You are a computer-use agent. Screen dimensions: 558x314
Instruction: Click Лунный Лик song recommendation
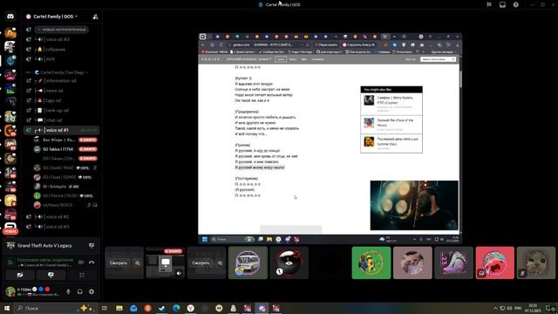pos(391,124)
